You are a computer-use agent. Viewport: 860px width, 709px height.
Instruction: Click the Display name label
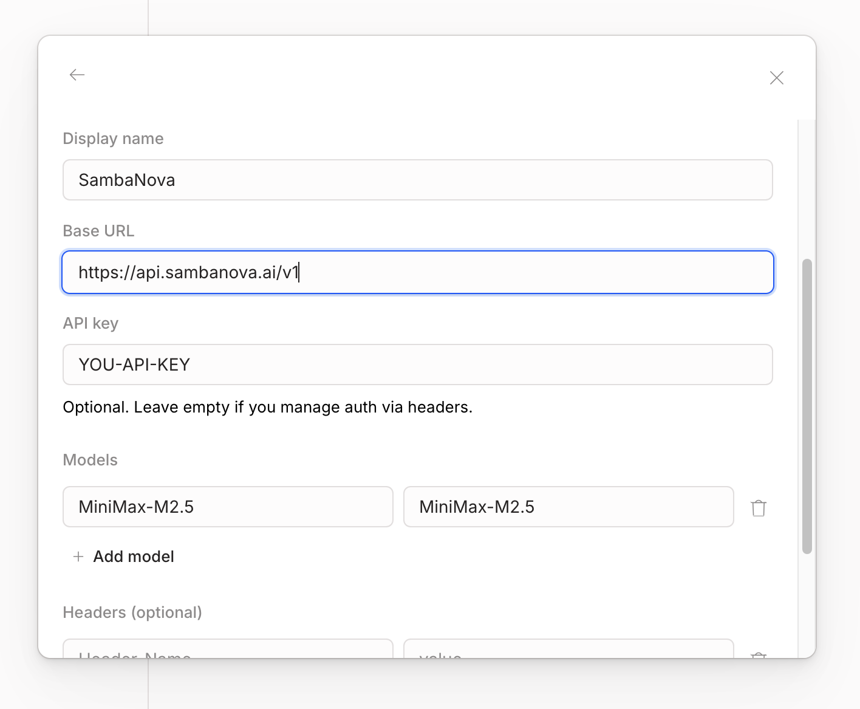113,139
